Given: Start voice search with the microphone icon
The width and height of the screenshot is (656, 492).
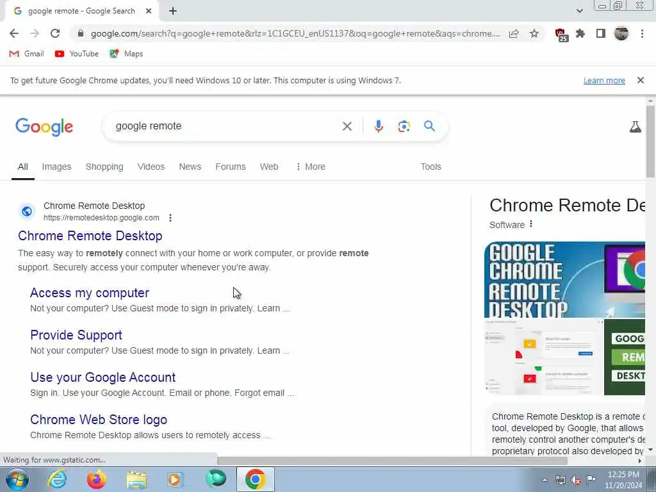Looking at the screenshot, I should 378,126.
